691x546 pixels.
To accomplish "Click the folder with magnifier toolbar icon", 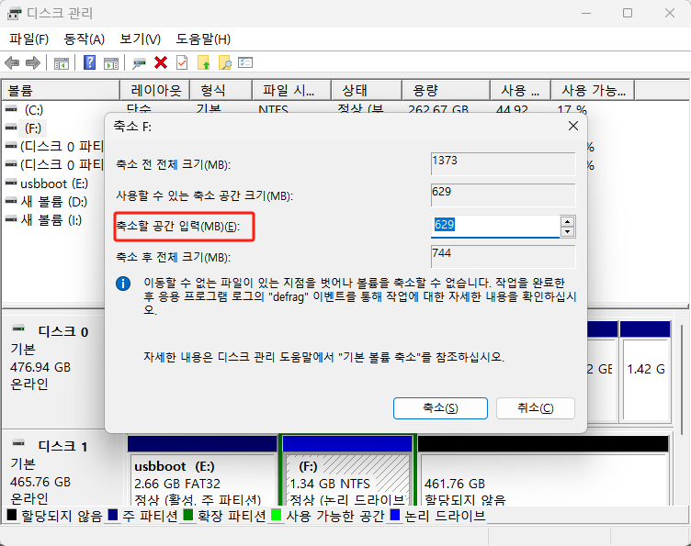I will pos(225,63).
